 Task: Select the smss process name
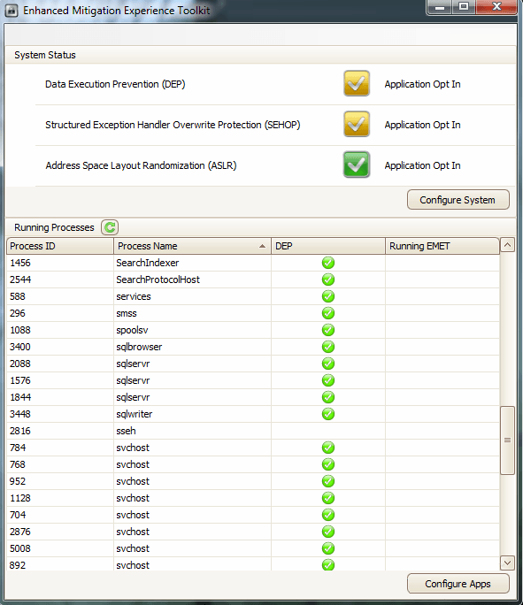pyautogui.click(x=127, y=313)
